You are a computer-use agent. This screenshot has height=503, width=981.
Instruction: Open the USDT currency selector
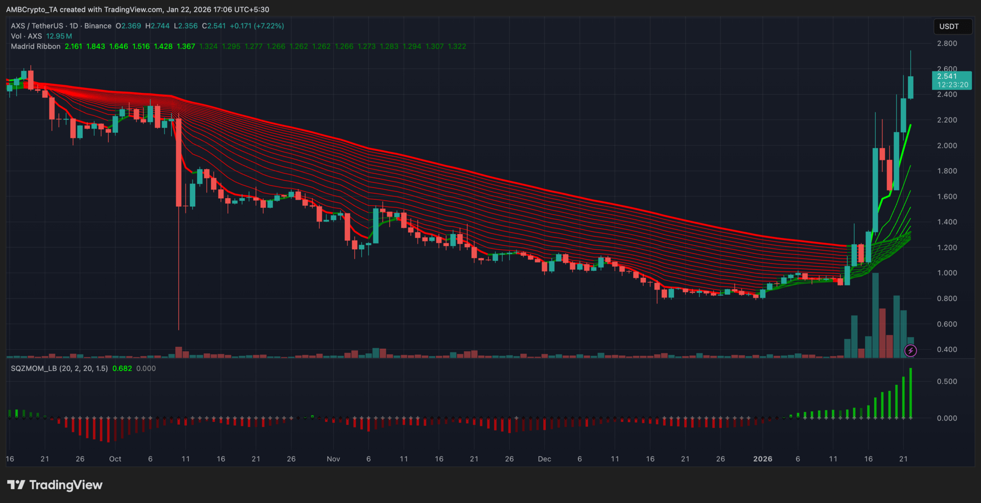(953, 27)
